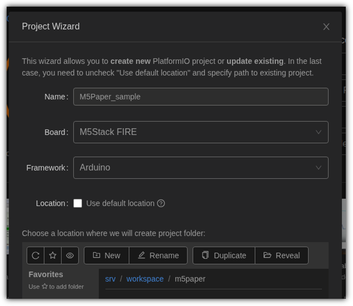Navigate to srv in breadcrumb path
Screen dimensions: 353x306
(x=110, y=279)
